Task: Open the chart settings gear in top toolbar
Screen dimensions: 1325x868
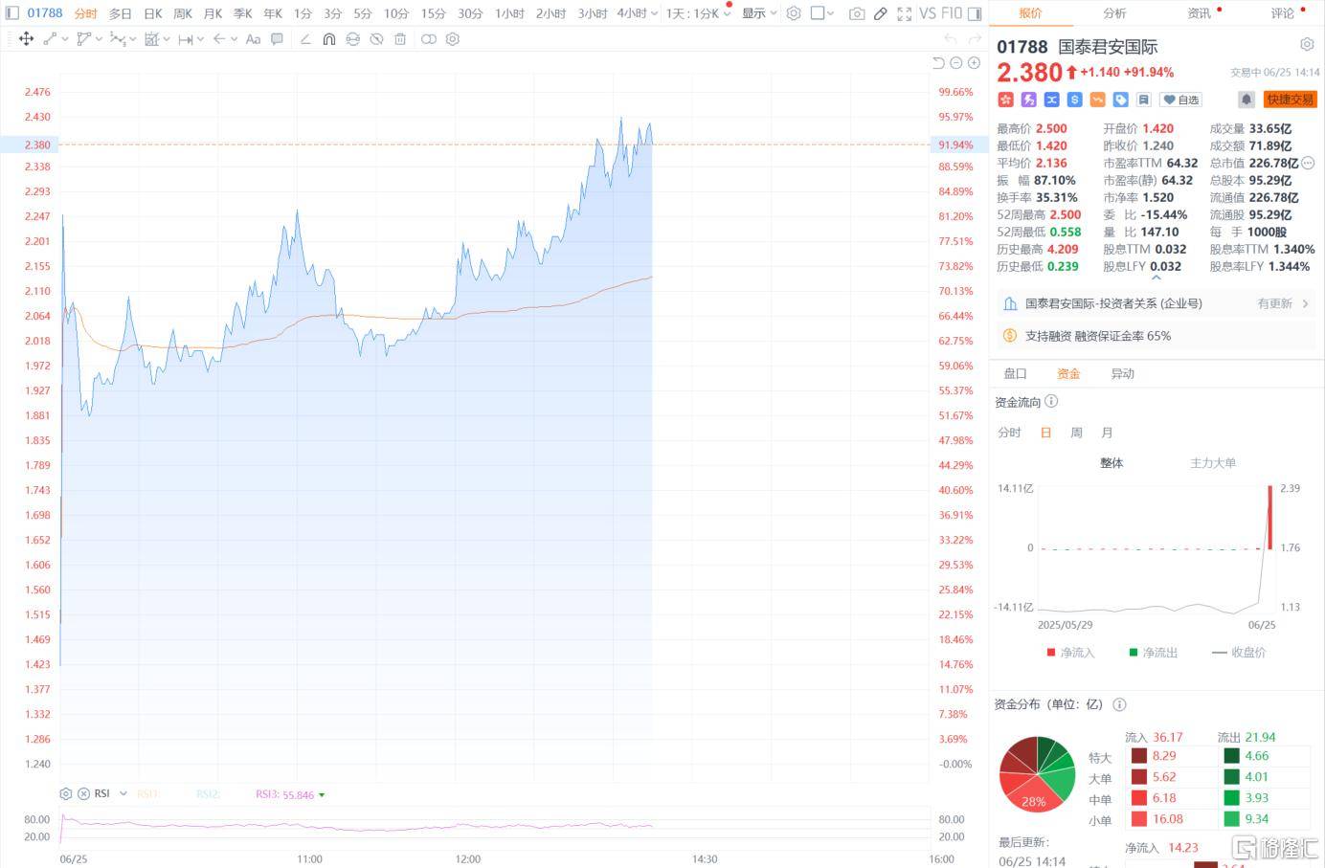Action: 793,14
